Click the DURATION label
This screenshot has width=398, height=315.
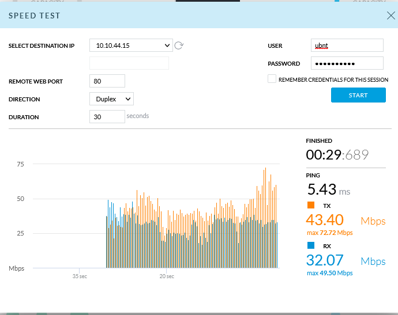(24, 117)
